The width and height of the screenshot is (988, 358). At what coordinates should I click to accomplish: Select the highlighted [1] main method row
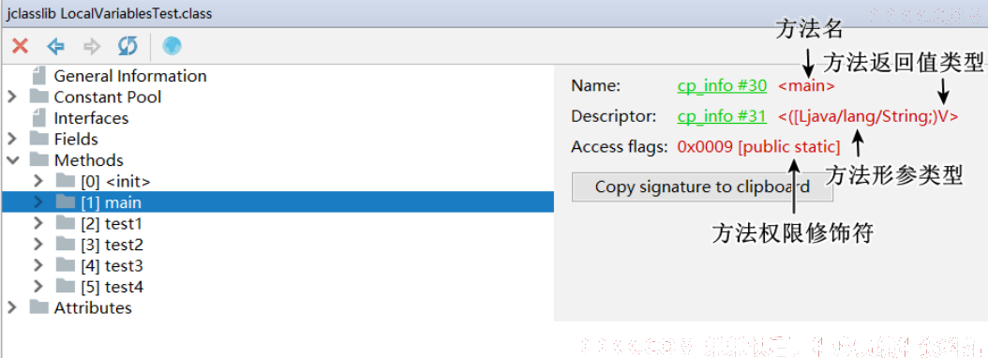(277, 202)
